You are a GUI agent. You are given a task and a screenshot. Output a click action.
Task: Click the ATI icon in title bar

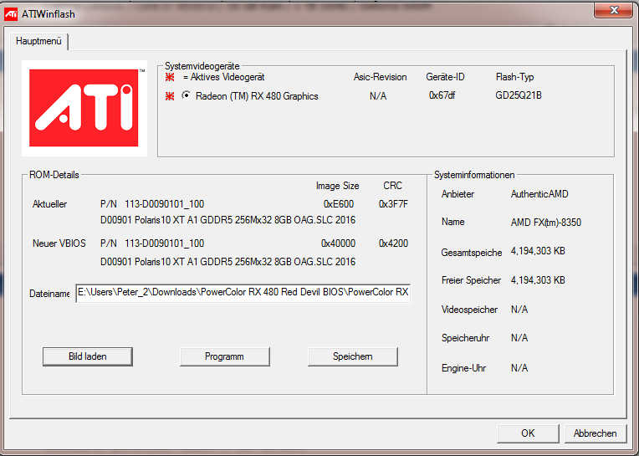pyautogui.click(x=11, y=14)
